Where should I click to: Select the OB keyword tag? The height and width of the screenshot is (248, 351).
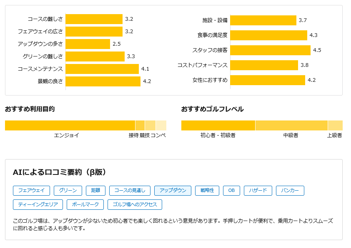tap(231, 191)
